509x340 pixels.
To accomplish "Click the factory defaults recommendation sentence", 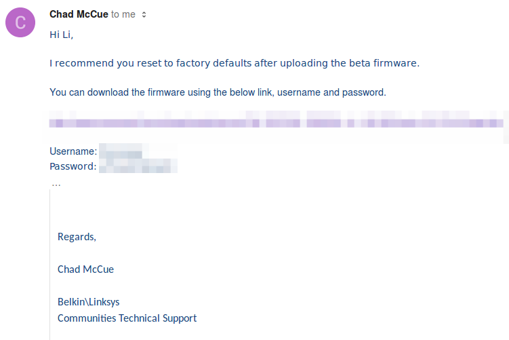I will [235, 63].
